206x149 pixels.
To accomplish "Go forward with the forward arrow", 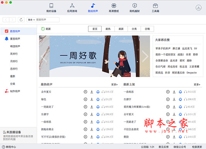I will pos(12,20).
